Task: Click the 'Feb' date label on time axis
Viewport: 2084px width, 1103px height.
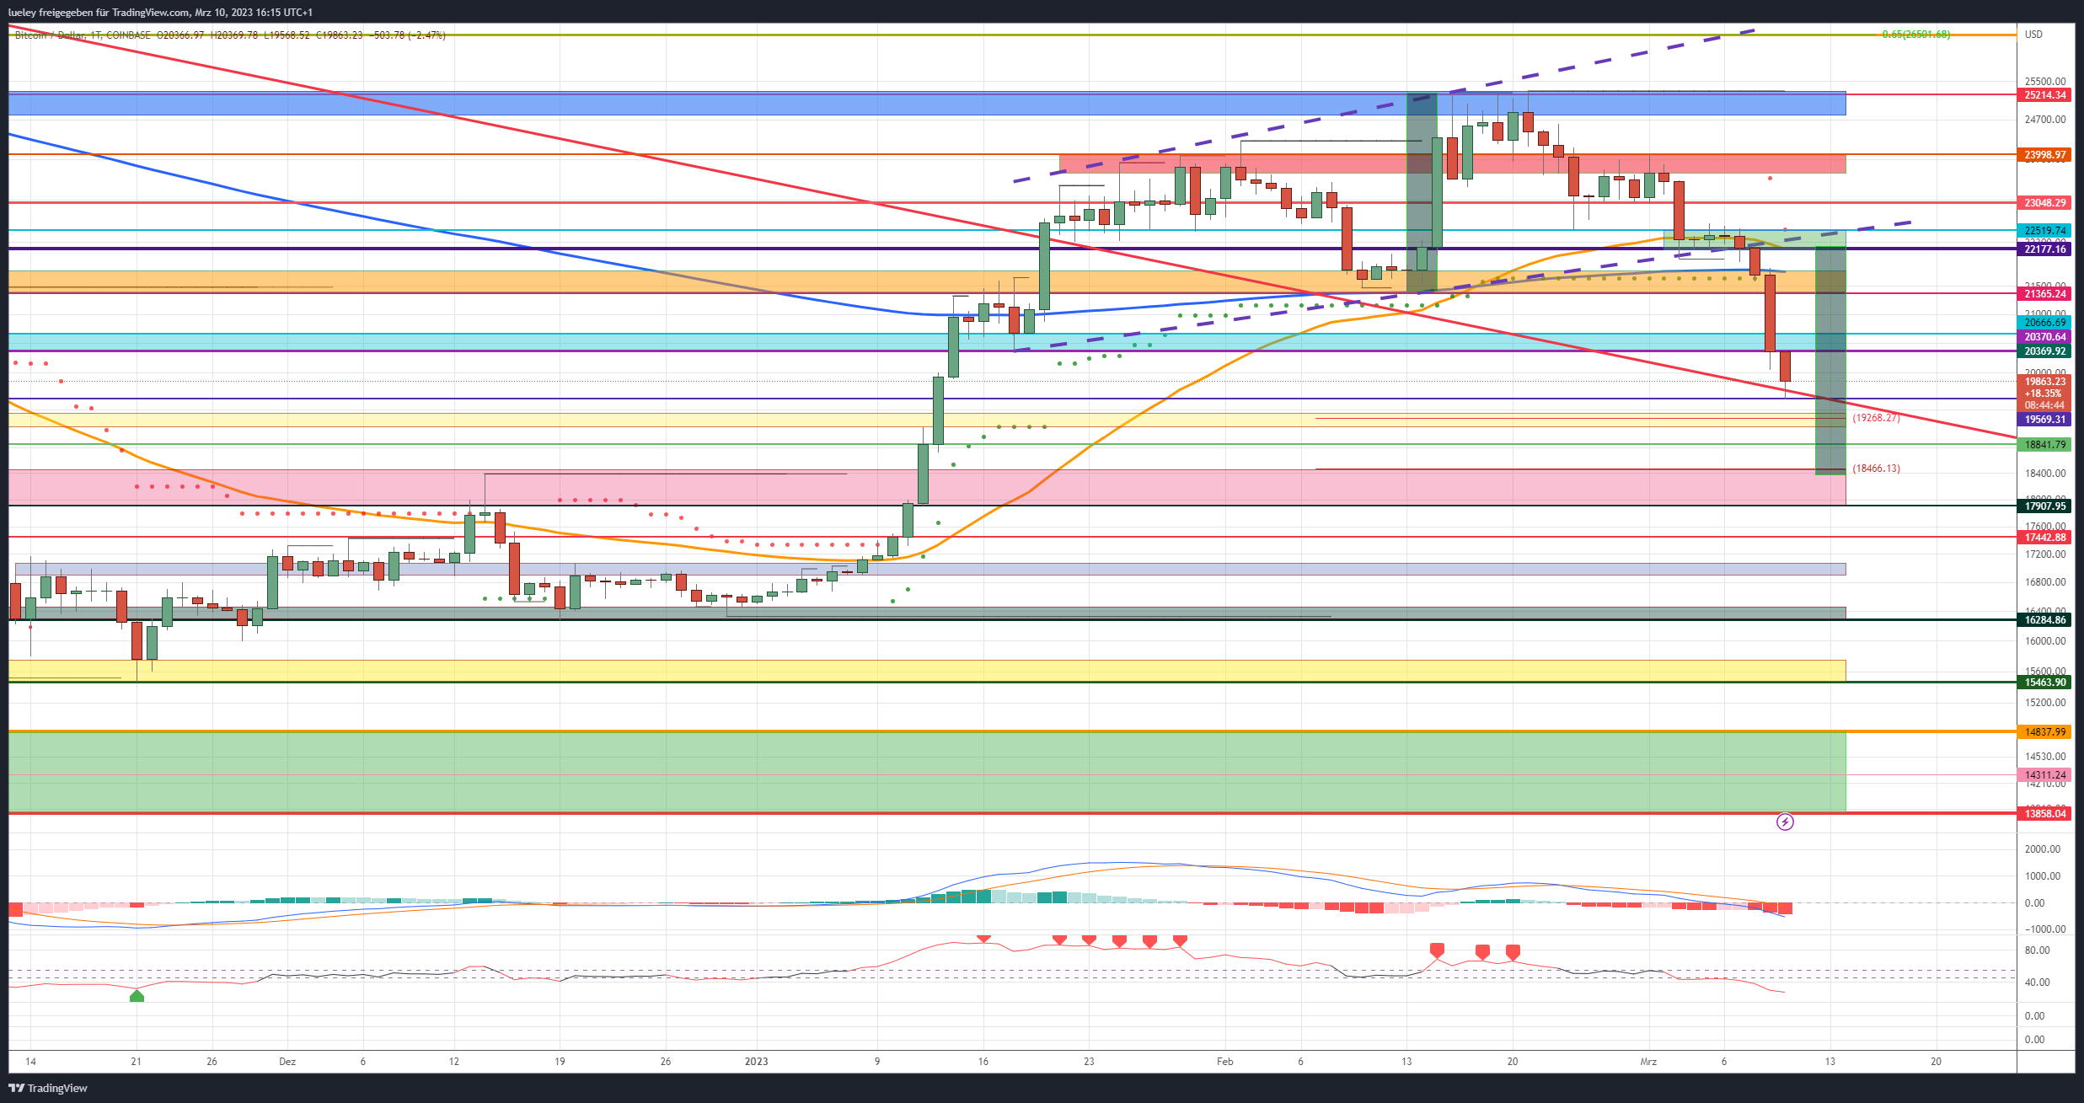Action: pos(1225,1062)
